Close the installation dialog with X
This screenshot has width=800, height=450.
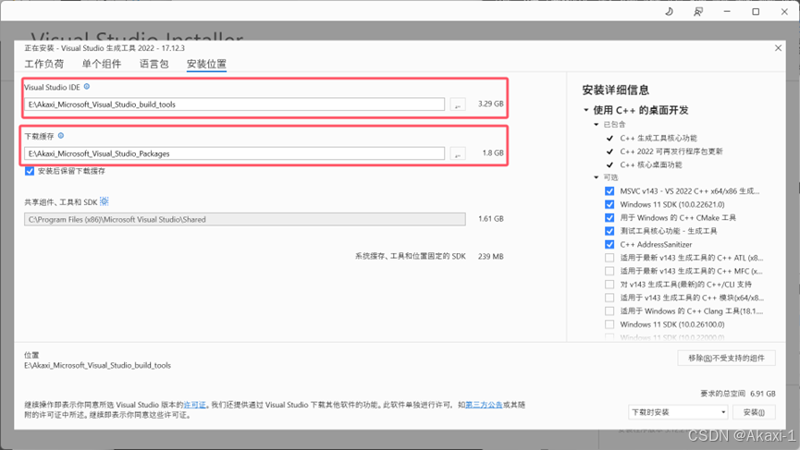778,48
